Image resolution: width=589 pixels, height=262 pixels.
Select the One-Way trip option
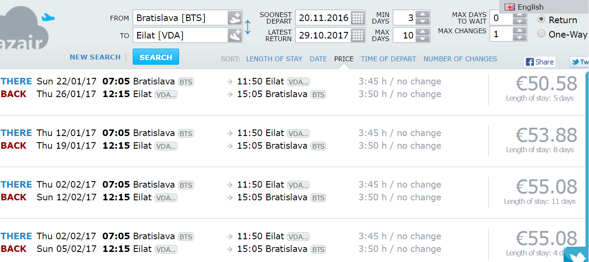[x=541, y=34]
